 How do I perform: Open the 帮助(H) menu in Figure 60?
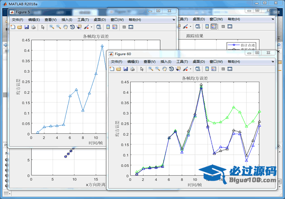(x=233, y=62)
